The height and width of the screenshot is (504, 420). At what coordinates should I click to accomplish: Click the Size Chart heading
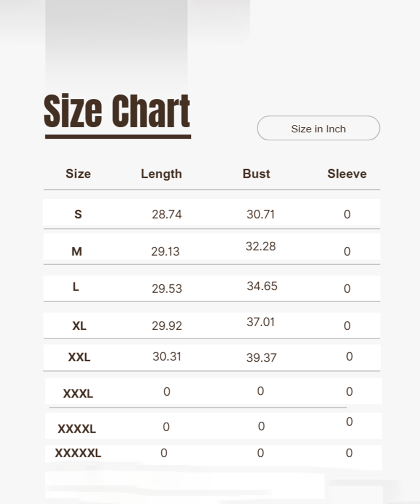click(117, 111)
